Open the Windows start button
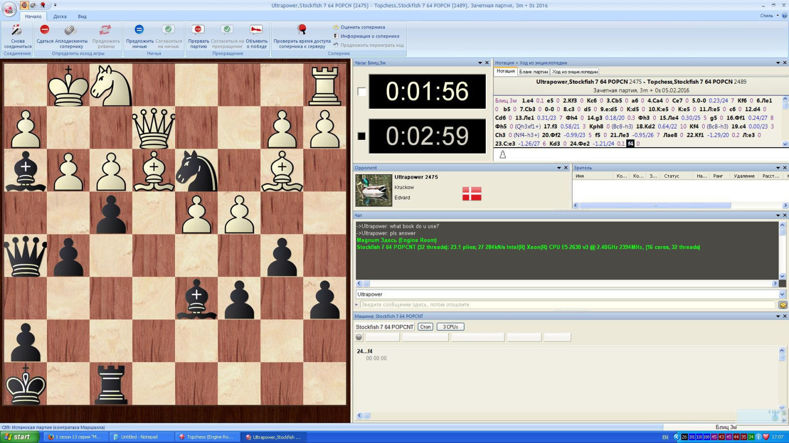The image size is (789, 443). pos(20,437)
